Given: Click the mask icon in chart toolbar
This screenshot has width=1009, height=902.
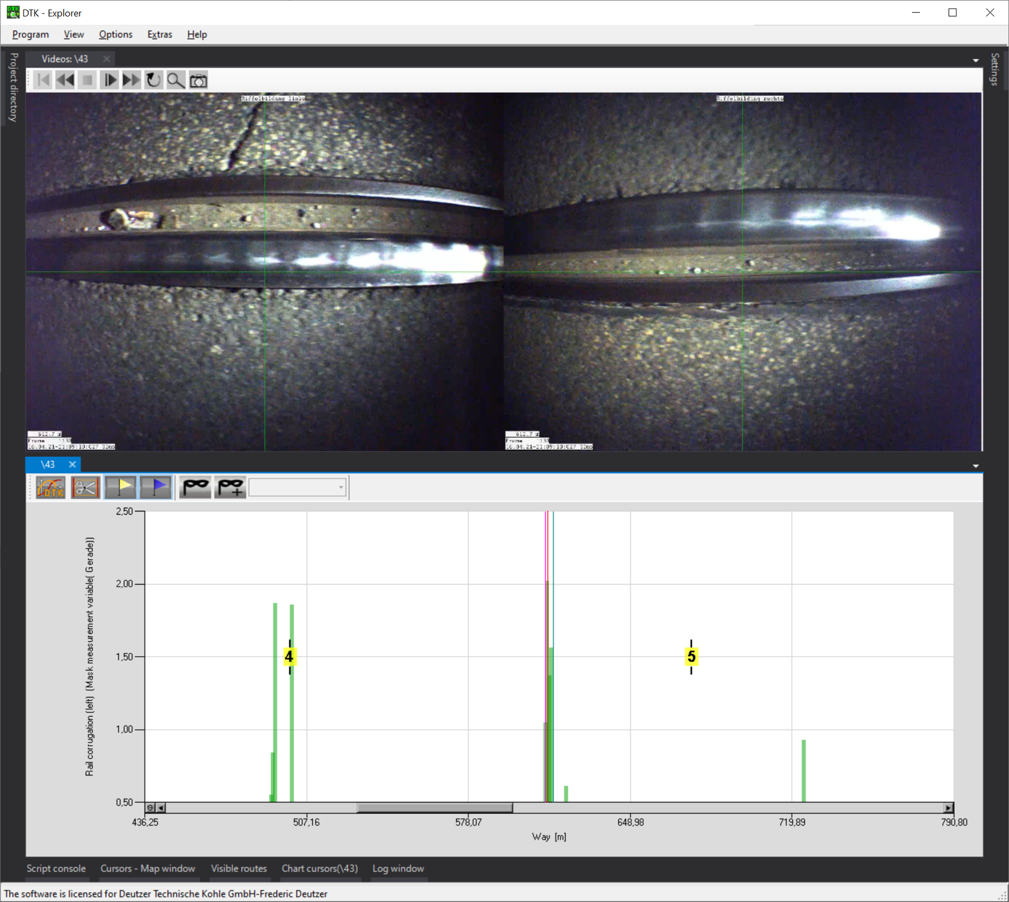Looking at the screenshot, I should pos(195,487).
